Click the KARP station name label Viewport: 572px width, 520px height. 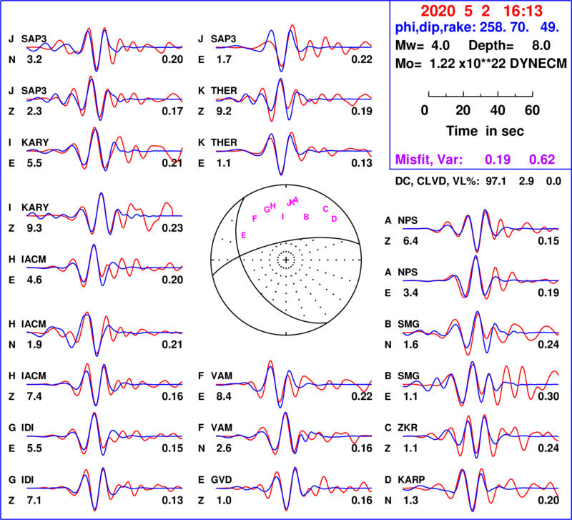(411, 479)
